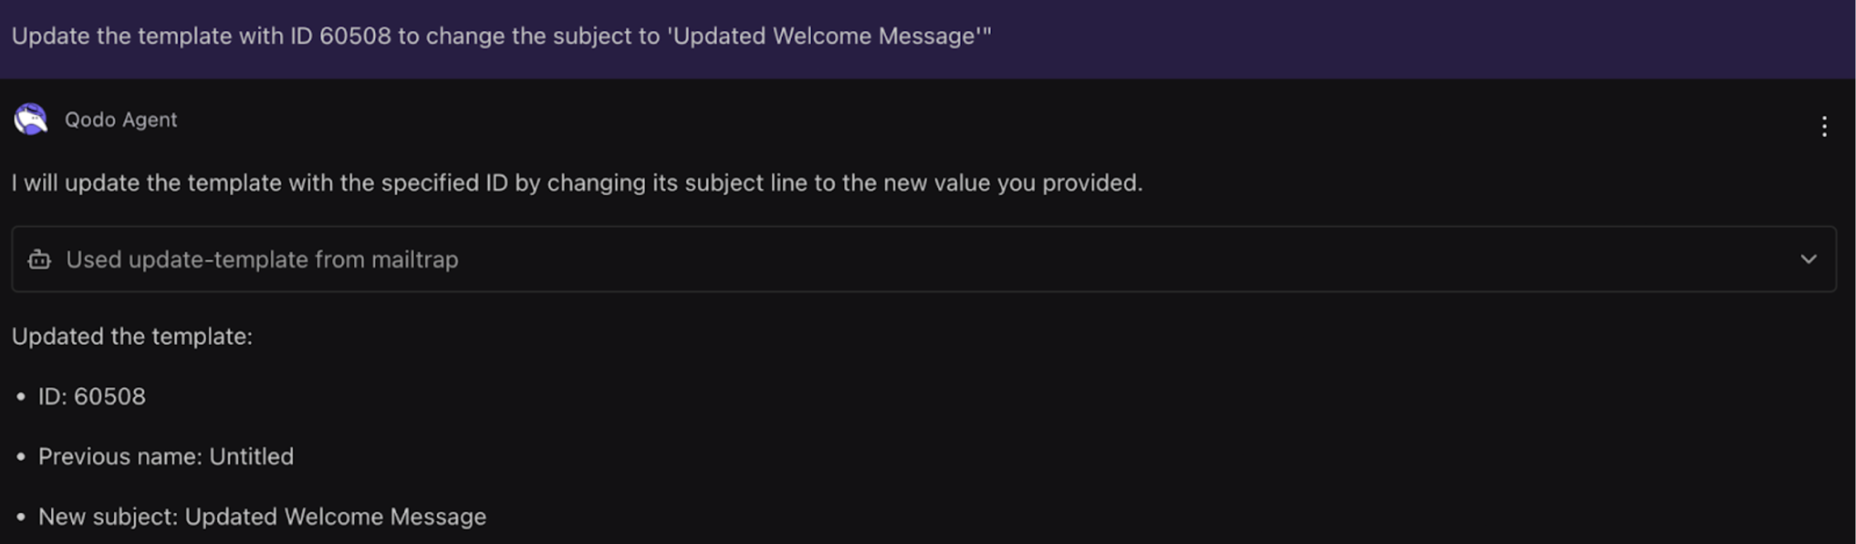Image resolution: width=1856 pixels, height=544 pixels.
Task: Select the 'ID: 60508' bullet item
Action: pyautogui.click(x=92, y=396)
